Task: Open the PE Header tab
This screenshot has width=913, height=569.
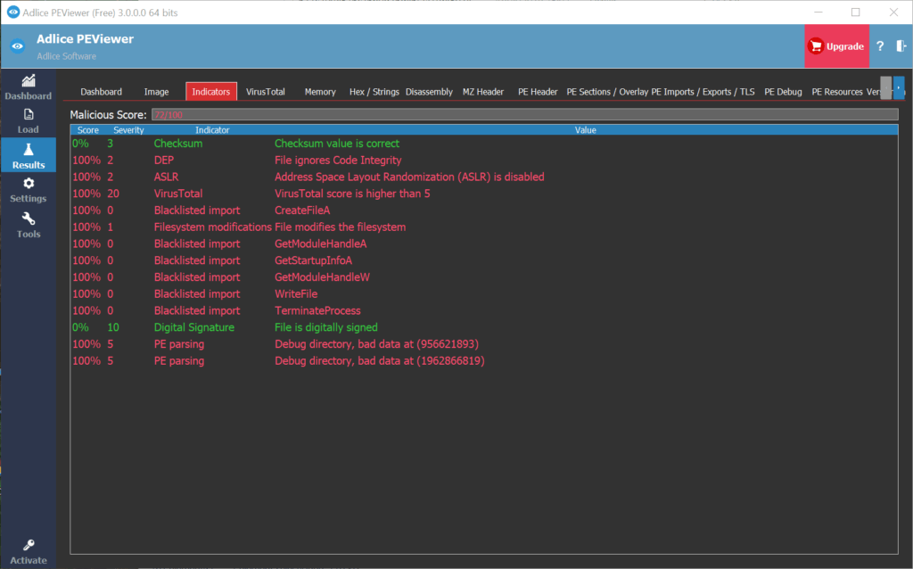Action: pyautogui.click(x=538, y=92)
